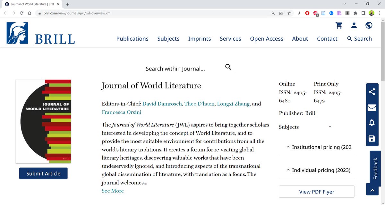Viewport: 385px width, 205px height.
Task: Click the Brill logo
Action: click(41, 33)
